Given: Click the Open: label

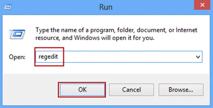Looking at the screenshot, I should click(x=17, y=57).
